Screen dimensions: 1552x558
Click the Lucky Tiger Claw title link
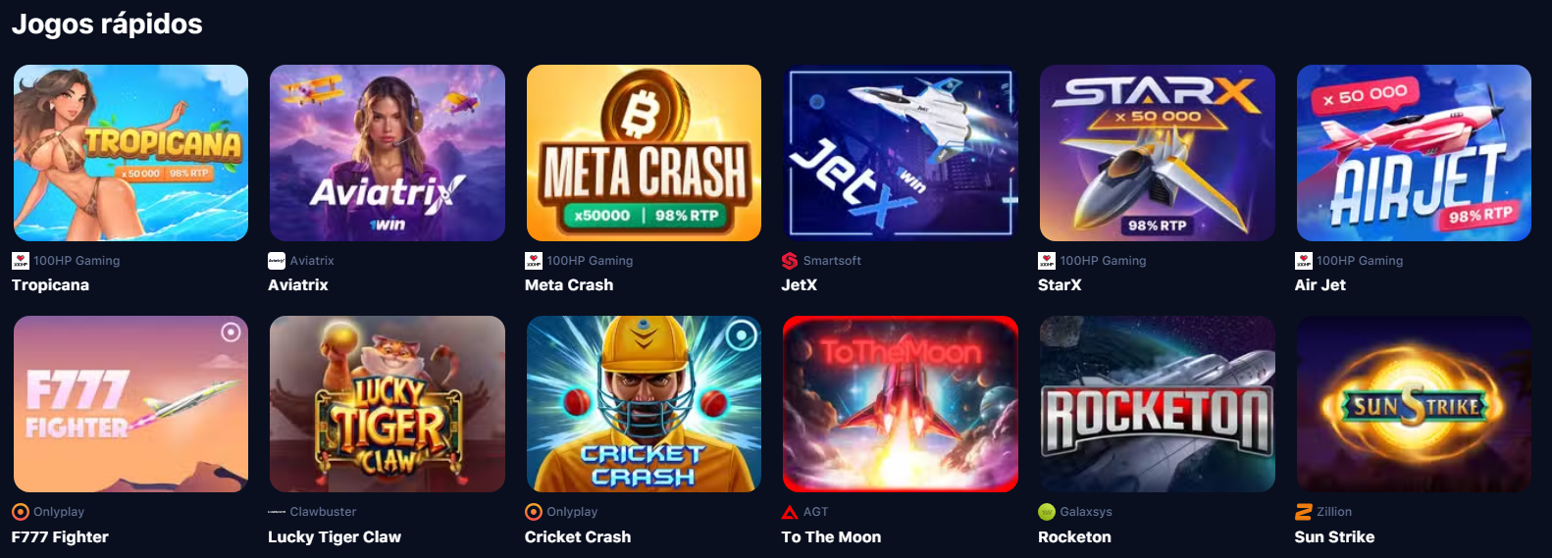click(335, 537)
